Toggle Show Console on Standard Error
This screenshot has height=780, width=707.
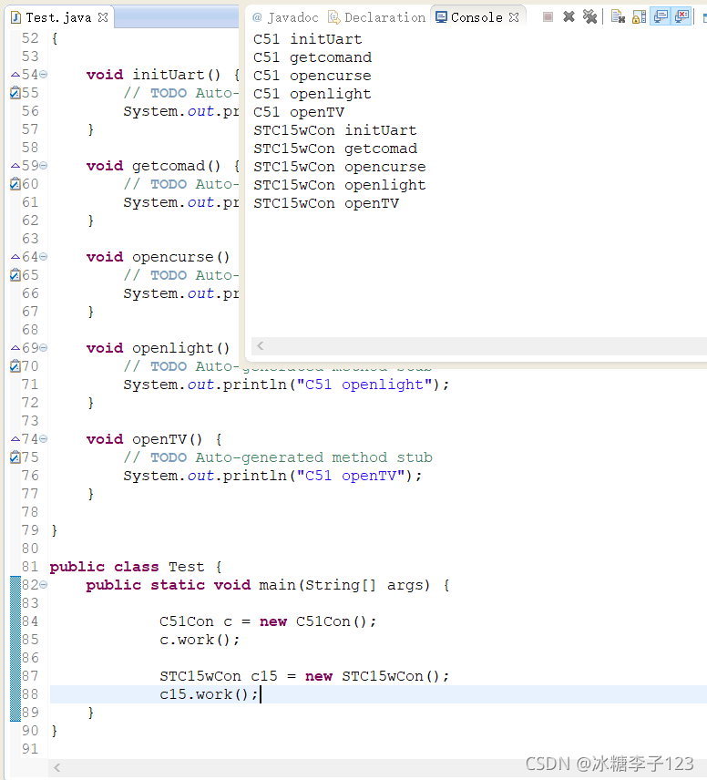pos(681,17)
